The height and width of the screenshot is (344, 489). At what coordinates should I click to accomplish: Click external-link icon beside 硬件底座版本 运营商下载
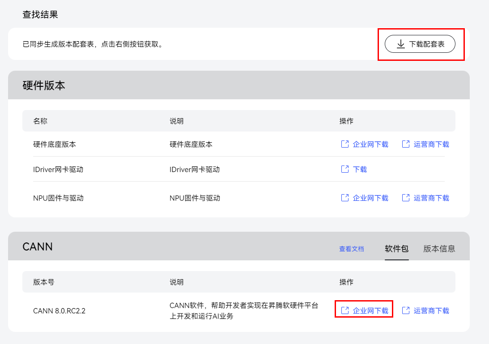coord(406,144)
